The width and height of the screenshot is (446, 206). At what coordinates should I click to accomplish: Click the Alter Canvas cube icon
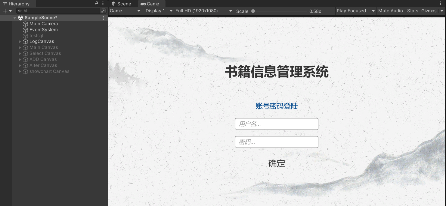26,65
